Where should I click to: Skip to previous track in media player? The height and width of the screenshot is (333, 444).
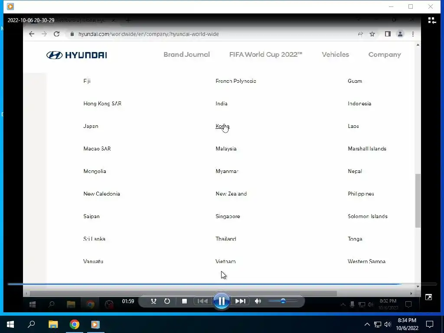(x=202, y=301)
